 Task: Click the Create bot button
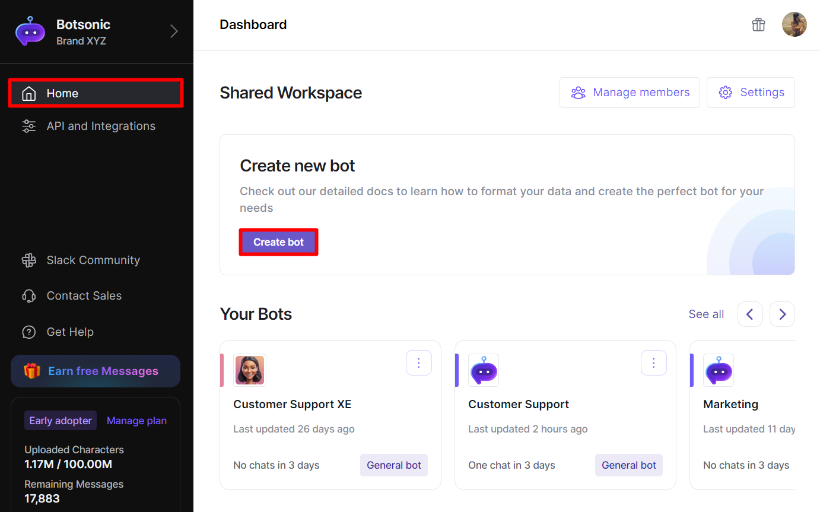tap(278, 242)
